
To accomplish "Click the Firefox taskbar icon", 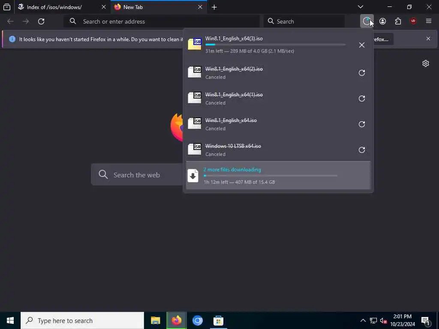I will click(176, 320).
